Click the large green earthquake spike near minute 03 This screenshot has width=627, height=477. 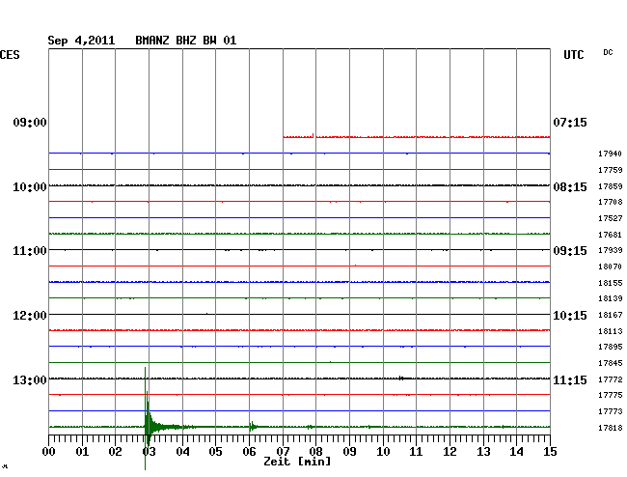[x=148, y=418]
